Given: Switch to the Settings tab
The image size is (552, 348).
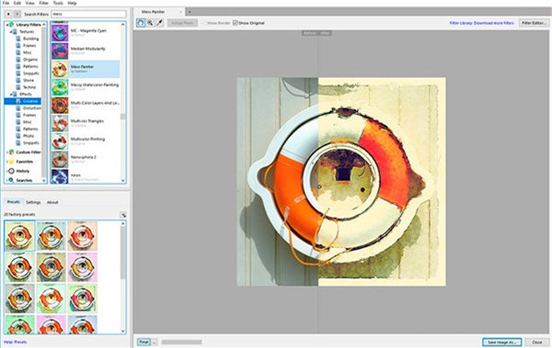Looking at the screenshot, I should (33, 202).
